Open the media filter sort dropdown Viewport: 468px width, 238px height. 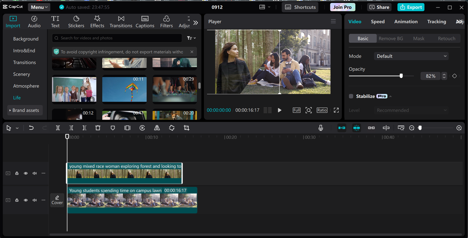[x=191, y=38]
